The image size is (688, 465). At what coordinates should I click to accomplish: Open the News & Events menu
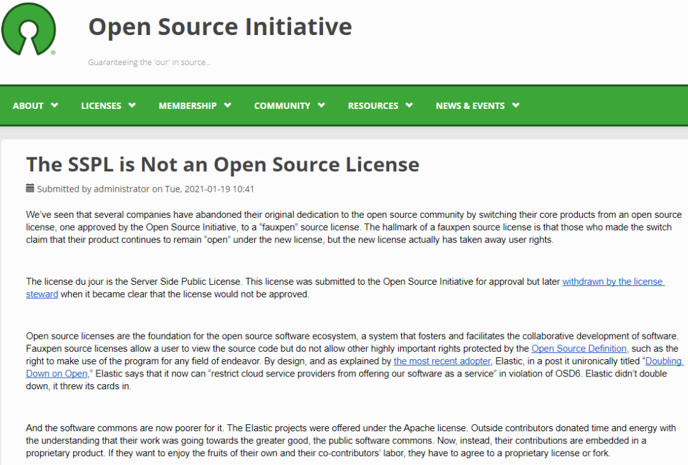click(470, 106)
